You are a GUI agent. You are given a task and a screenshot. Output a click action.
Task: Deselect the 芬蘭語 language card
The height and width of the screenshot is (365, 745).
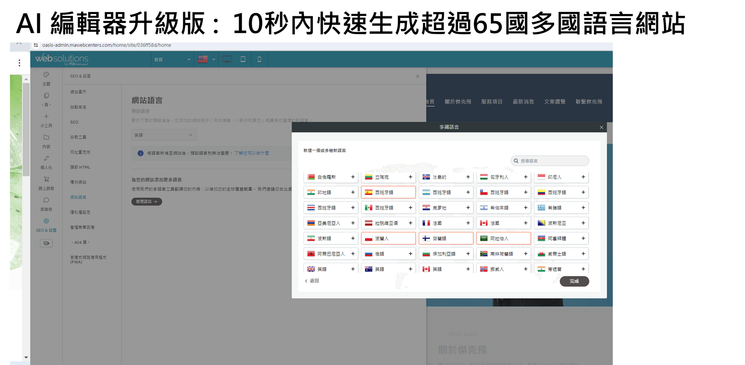tap(446, 238)
